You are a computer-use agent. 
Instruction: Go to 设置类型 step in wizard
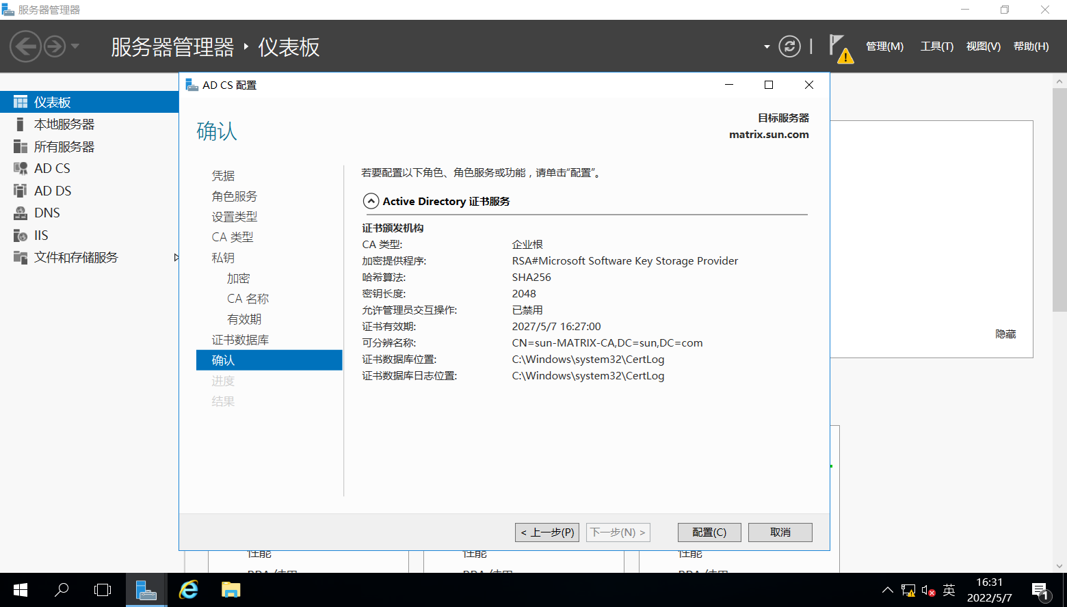point(235,217)
